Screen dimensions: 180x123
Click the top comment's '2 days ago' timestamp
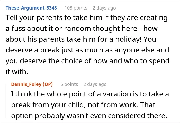[104, 8]
